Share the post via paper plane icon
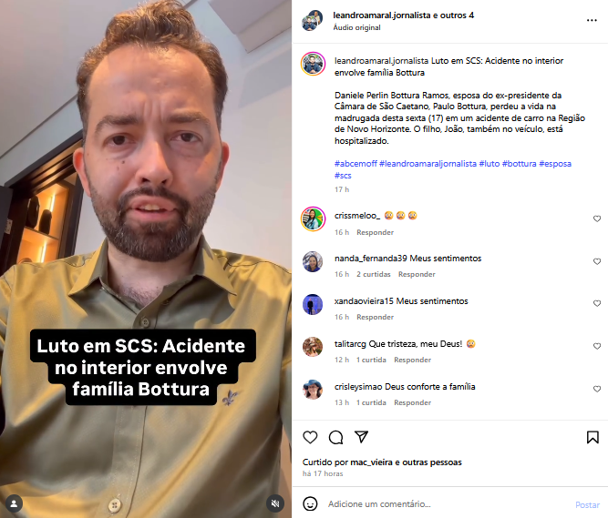 pyautogui.click(x=361, y=437)
